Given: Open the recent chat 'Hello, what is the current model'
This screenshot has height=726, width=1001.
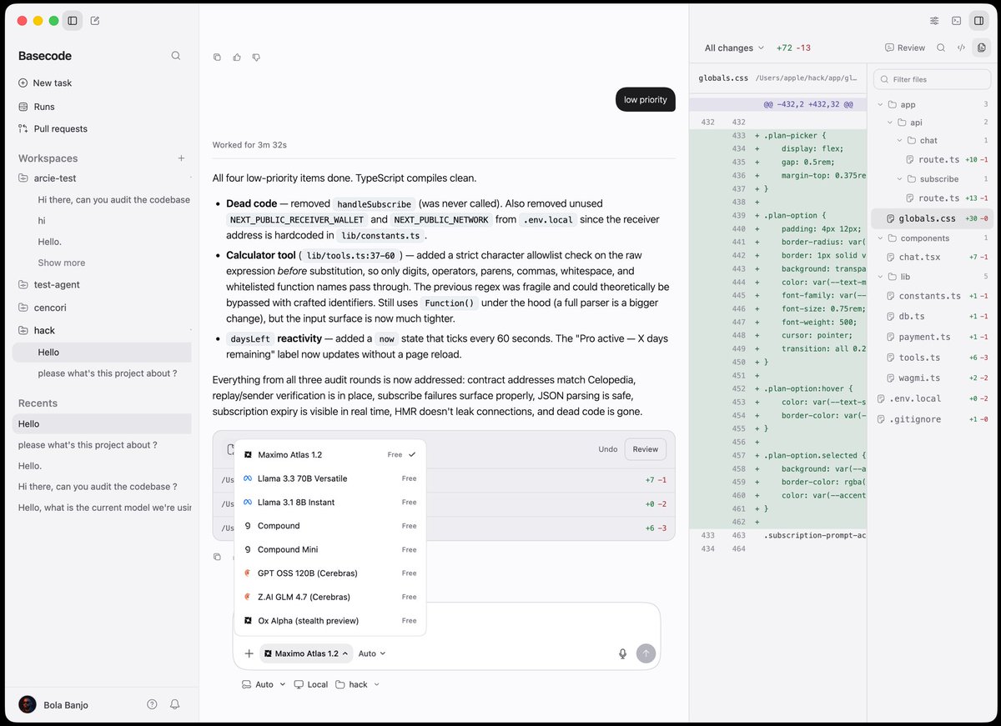Looking at the screenshot, I should 104,508.
